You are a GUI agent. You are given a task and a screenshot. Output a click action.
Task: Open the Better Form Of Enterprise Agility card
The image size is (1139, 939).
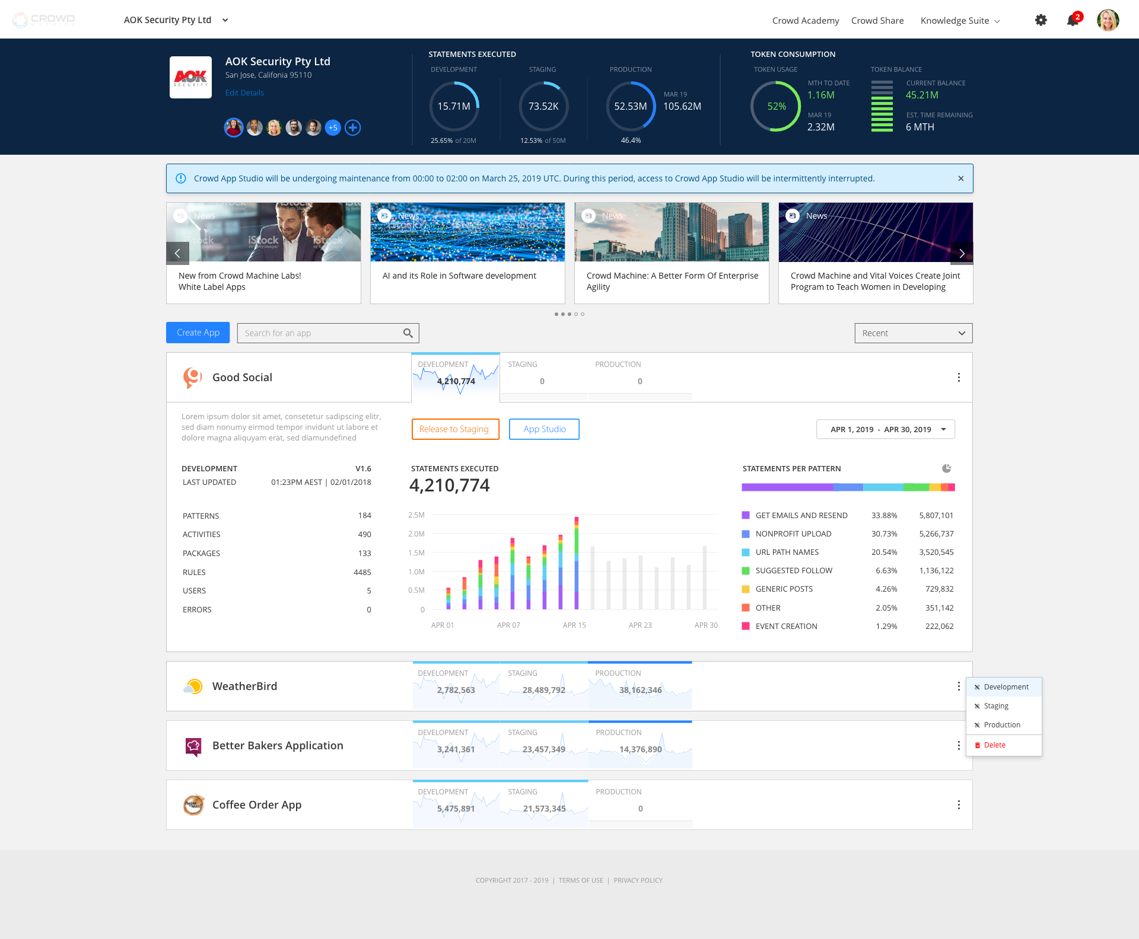point(672,253)
